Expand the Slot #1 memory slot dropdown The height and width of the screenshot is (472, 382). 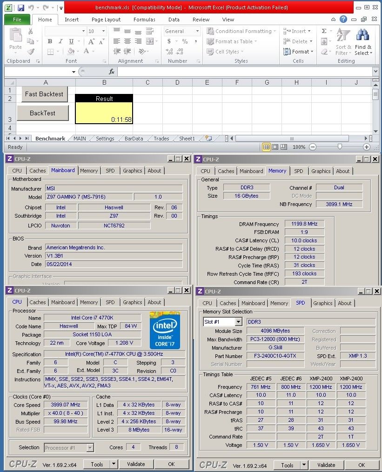238,322
